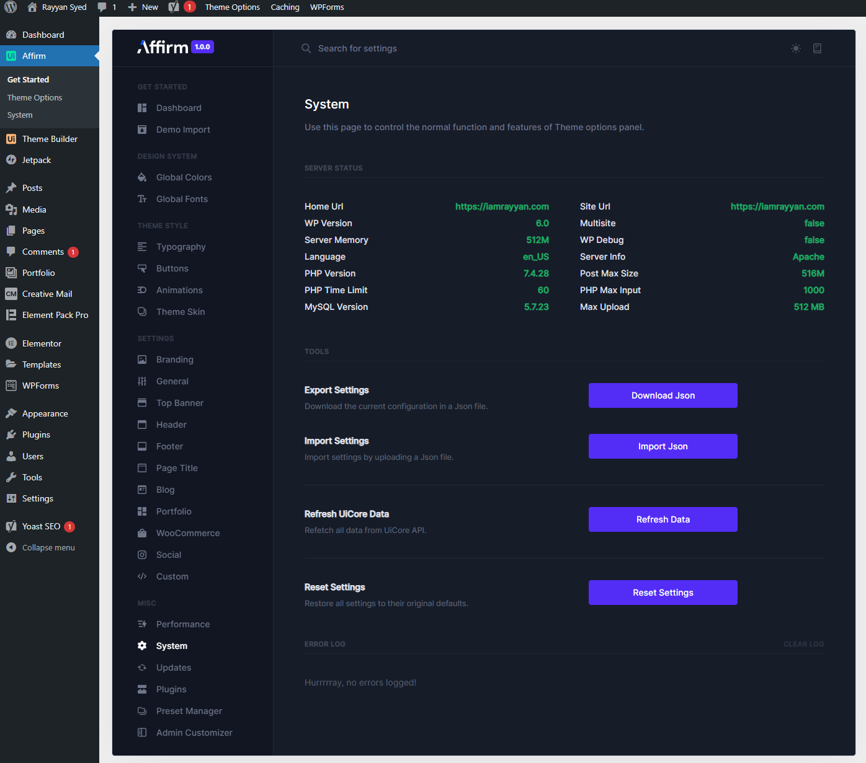Open Theme Builder in WordPress sidebar
Screen dimensions: 866x763
pos(50,139)
